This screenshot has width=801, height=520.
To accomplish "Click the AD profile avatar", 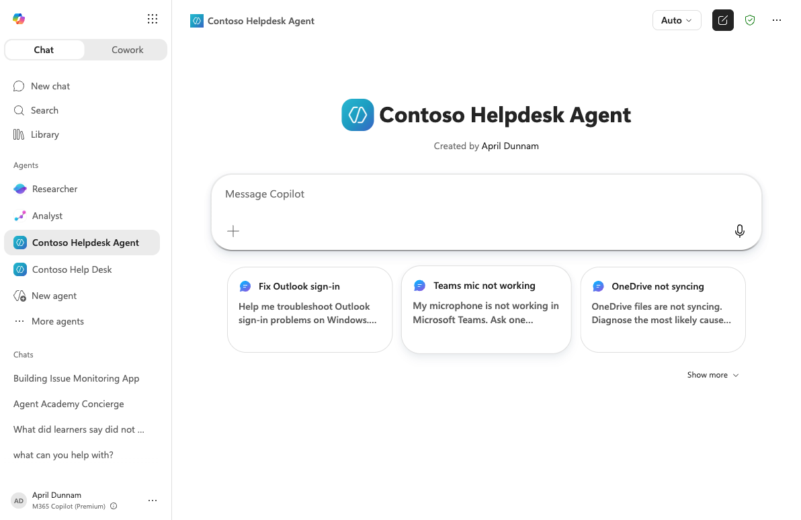I will click(19, 501).
